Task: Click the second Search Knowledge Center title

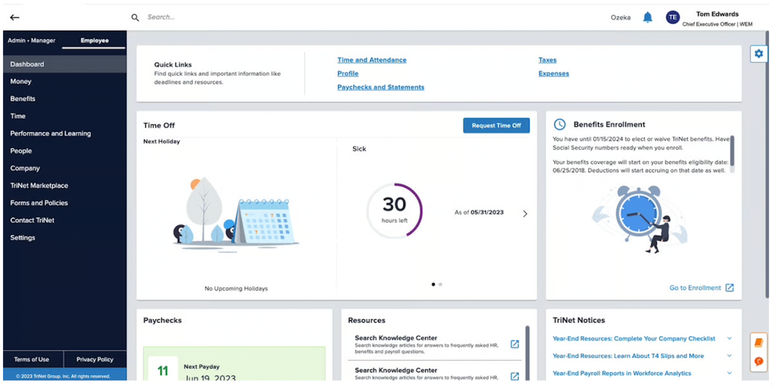Action: (x=396, y=370)
